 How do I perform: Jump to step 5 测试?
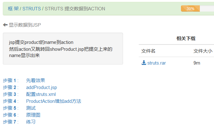31,108
